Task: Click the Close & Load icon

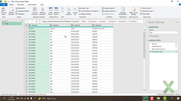Action: click(3, 9)
